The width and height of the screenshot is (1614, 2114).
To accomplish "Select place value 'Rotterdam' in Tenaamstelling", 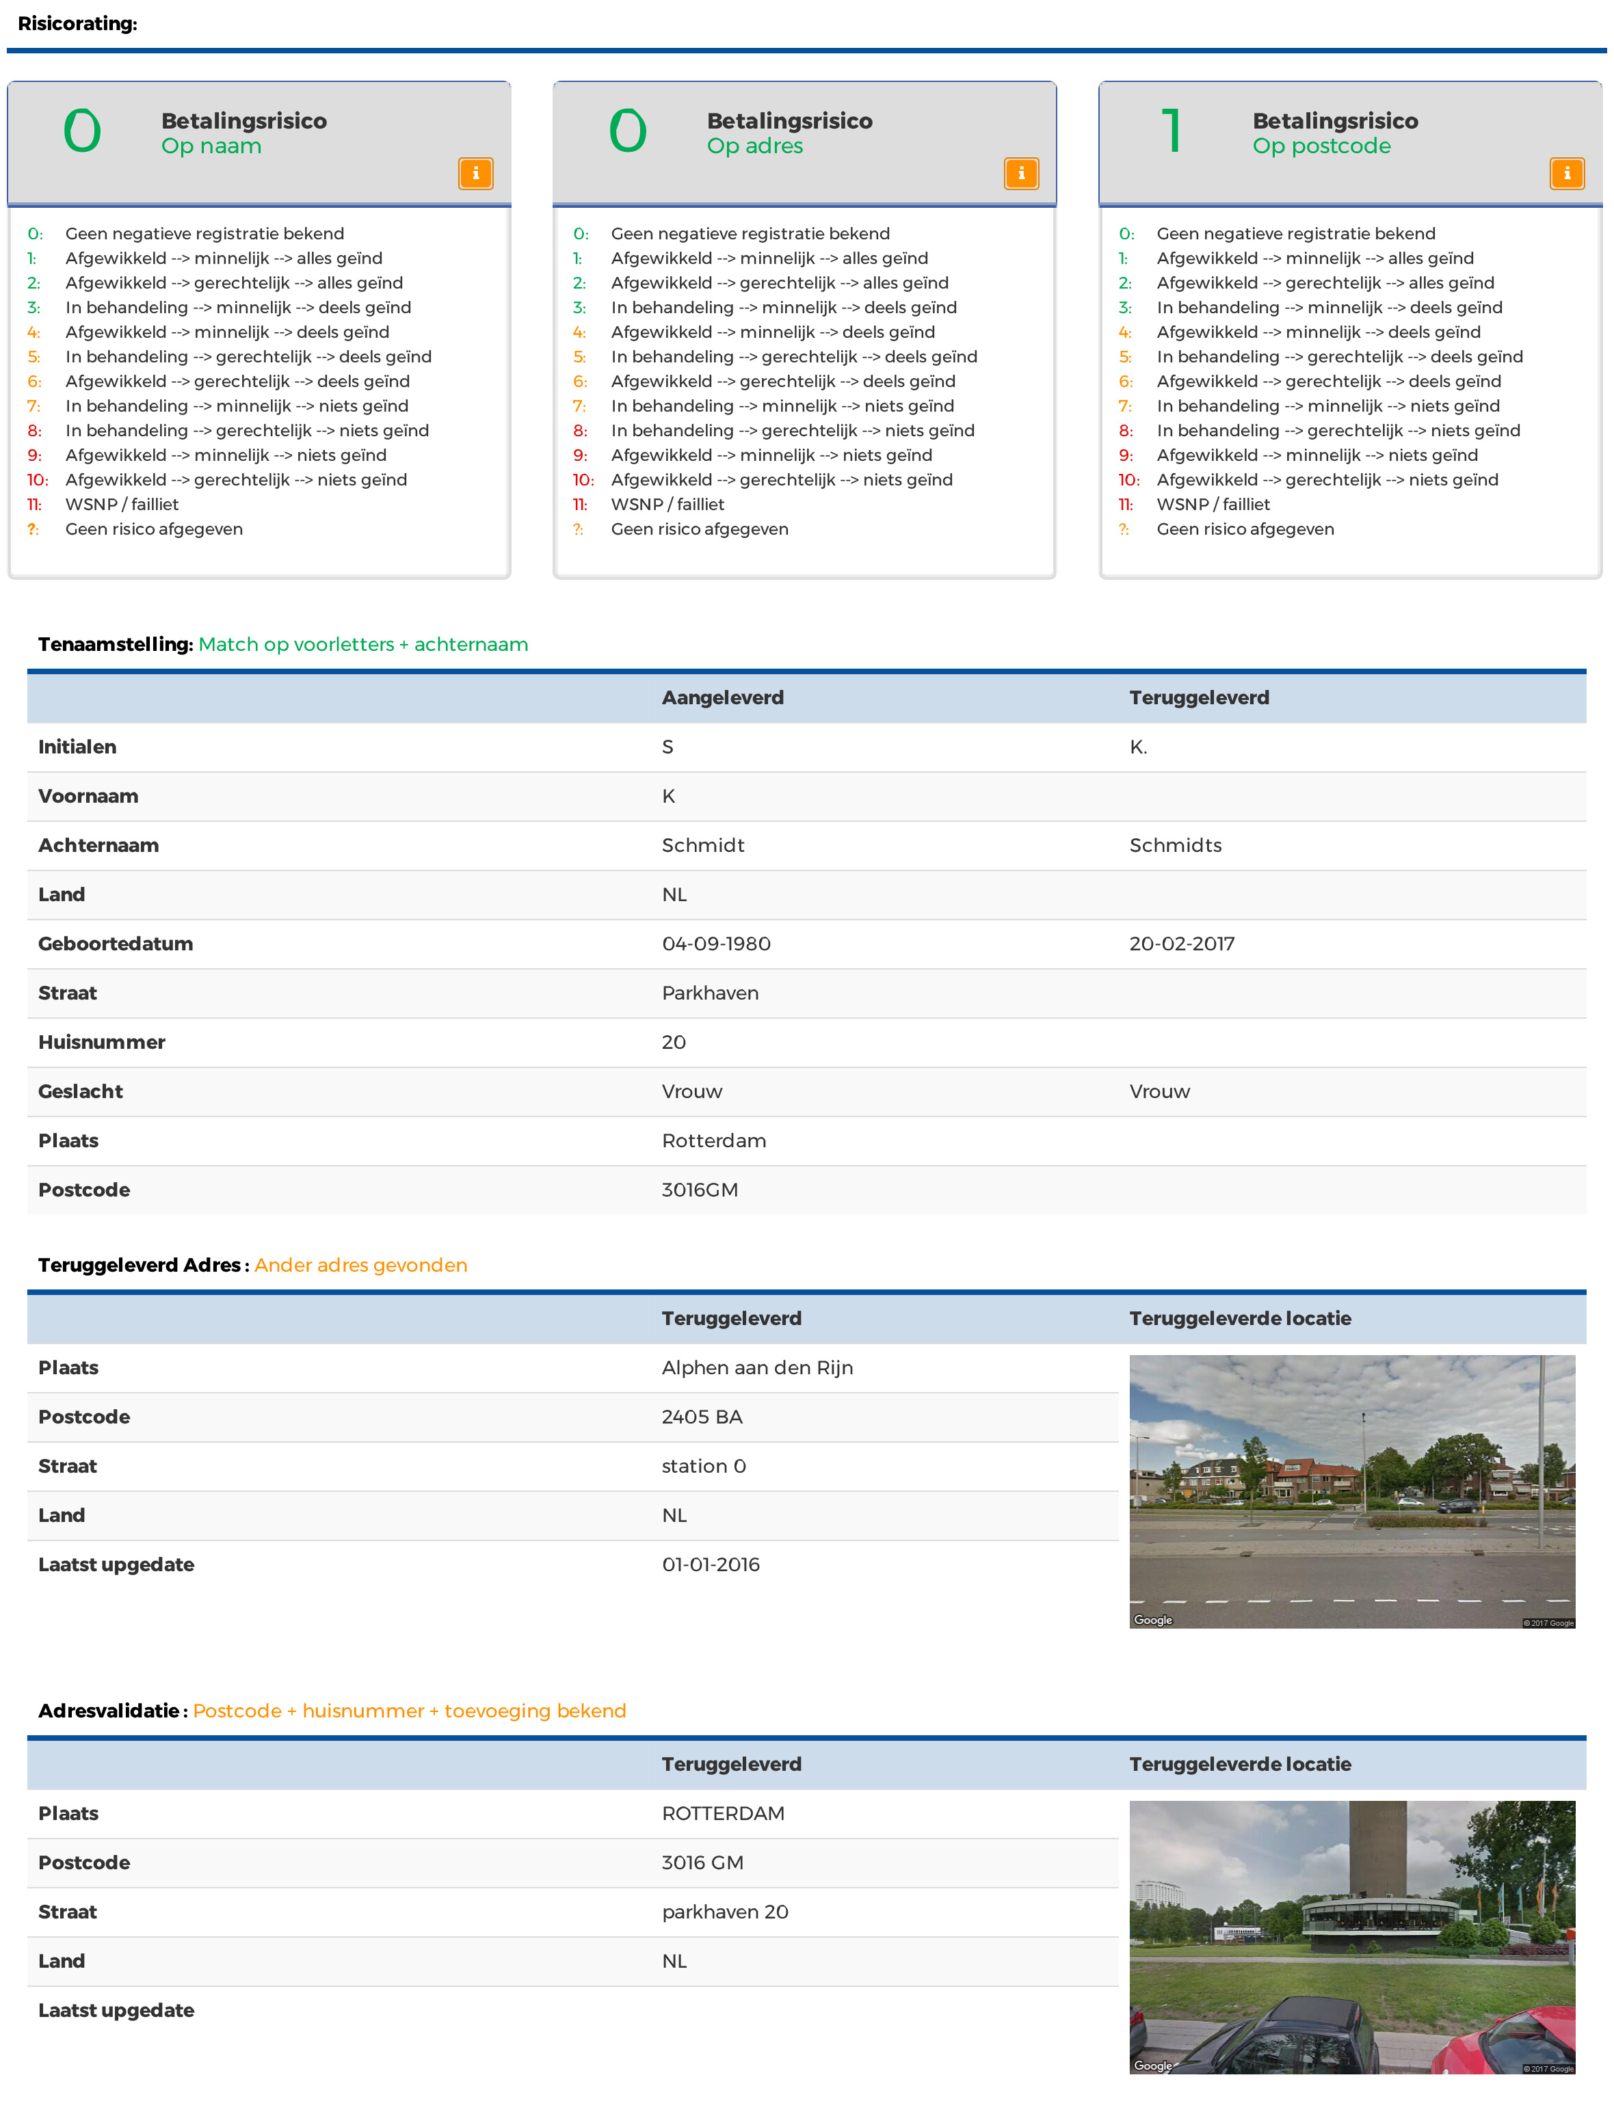I will tap(714, 1141).
